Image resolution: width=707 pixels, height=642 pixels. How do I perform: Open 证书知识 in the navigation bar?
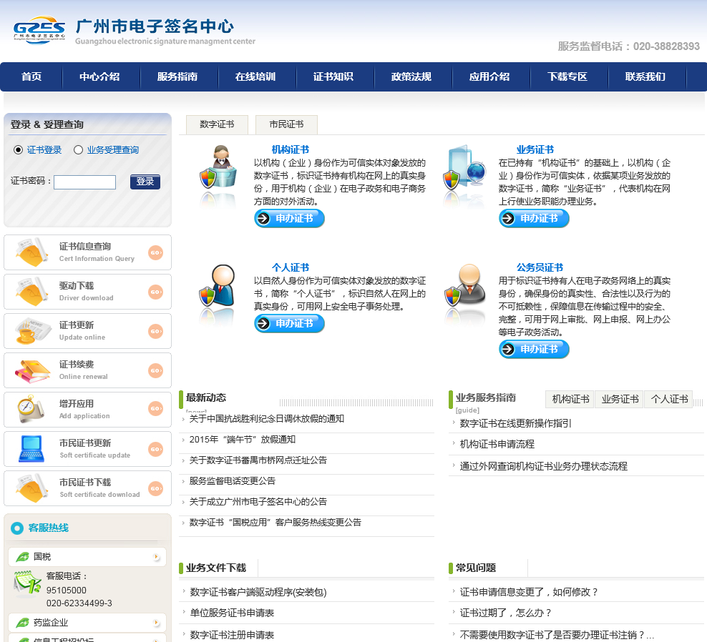(x=333, y=76)
